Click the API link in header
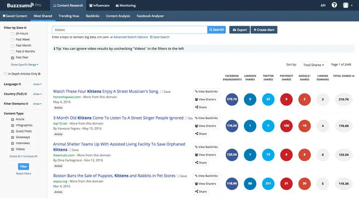 point(323,5)
